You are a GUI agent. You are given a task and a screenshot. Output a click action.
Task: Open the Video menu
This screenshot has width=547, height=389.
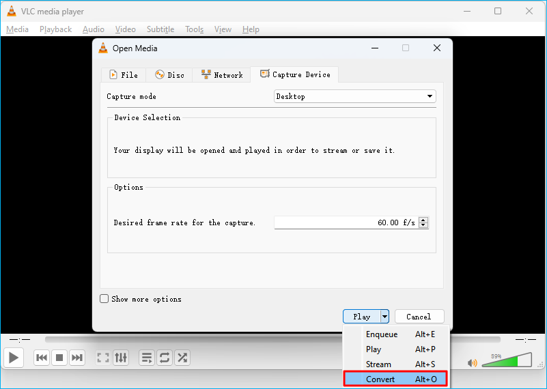126,29
